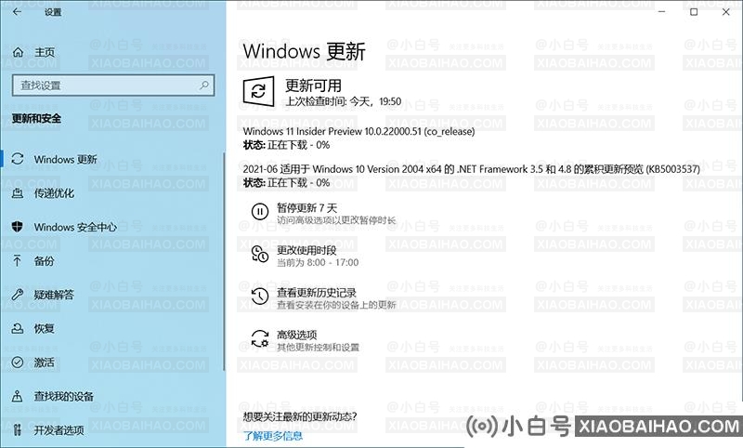
Task: Click the clock icon for 更改使用时段
Action: click(260, 254)
